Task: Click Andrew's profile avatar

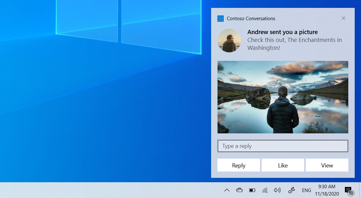Action: (x=229, y=40)
